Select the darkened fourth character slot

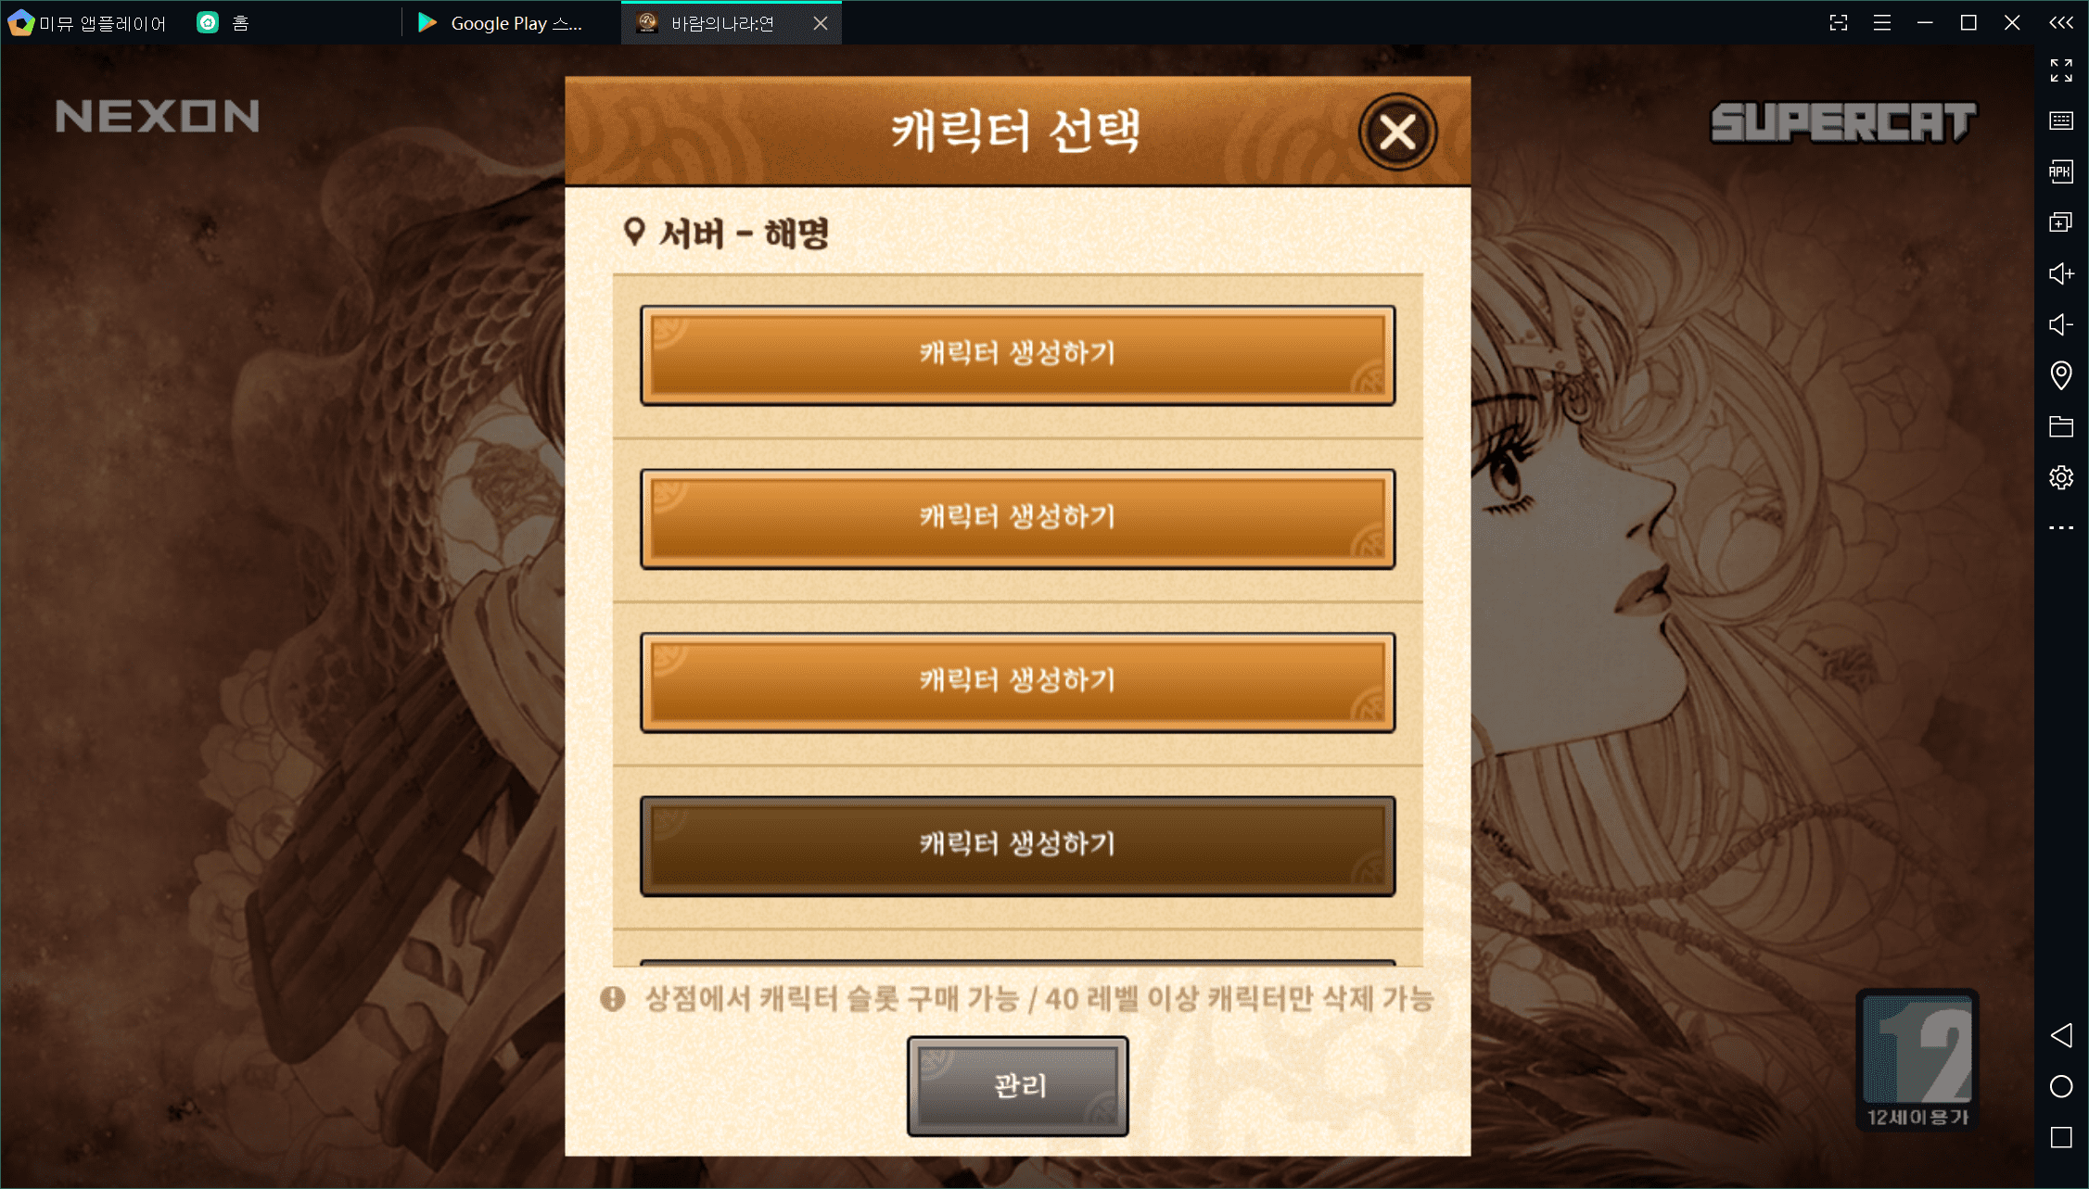(x=1017, y=846)
